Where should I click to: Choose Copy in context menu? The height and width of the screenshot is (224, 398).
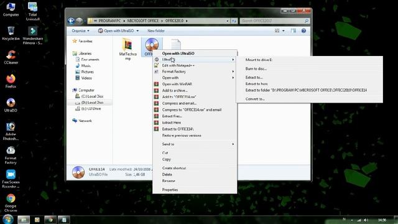195,159
